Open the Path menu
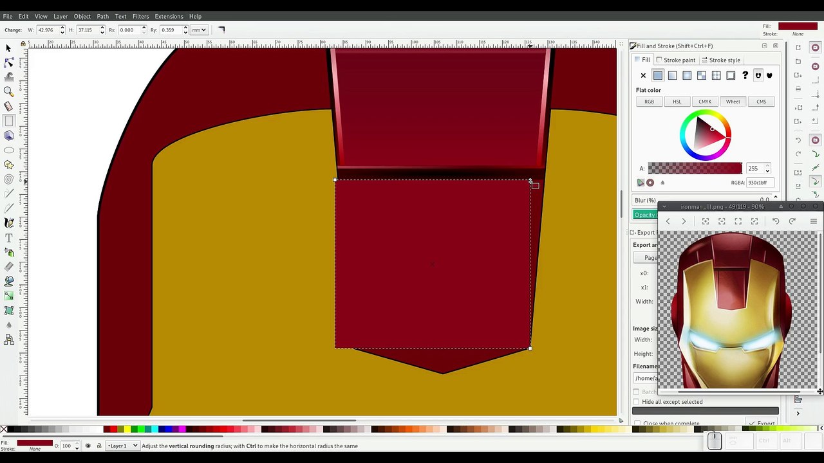The width and height of the screenshot is (824, 463). pyautogui.click(x=102, y=16)
